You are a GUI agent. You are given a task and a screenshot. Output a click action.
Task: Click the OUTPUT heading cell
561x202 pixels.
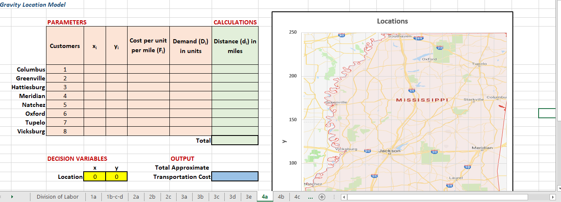[x=182, y=159]
